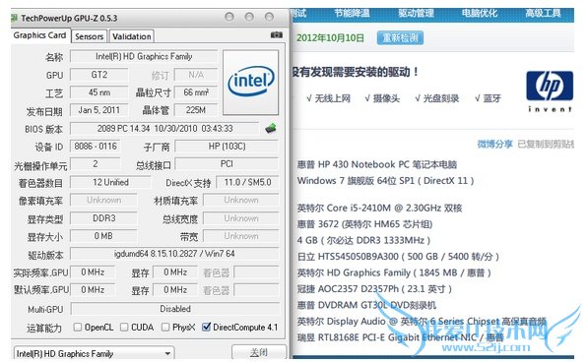
Task: Click the text 惠普 3672 HM65 芯片组
Action: 364,224
